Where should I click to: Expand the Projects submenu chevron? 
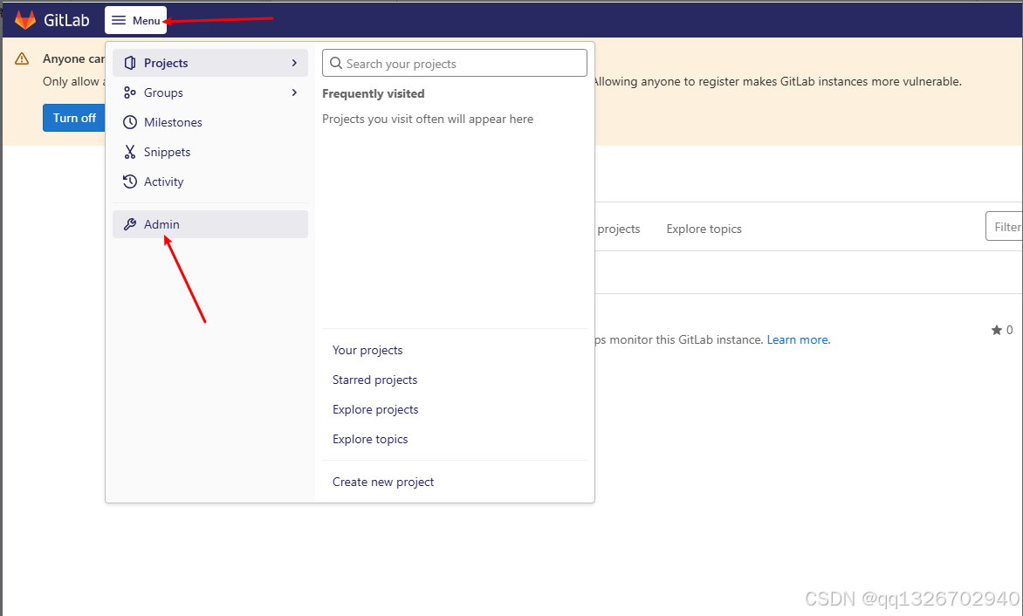click(x=294, y=63)
